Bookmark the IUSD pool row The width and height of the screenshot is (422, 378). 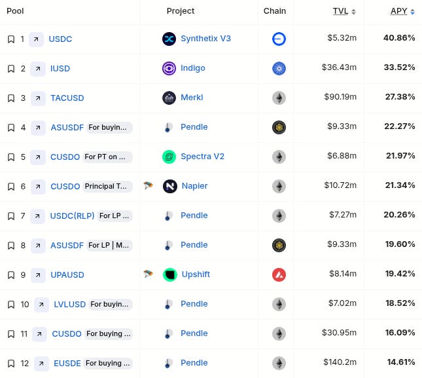tap(11, 69)
